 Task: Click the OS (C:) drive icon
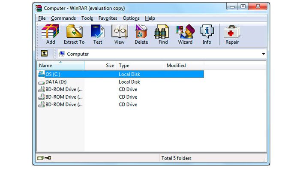41,74
